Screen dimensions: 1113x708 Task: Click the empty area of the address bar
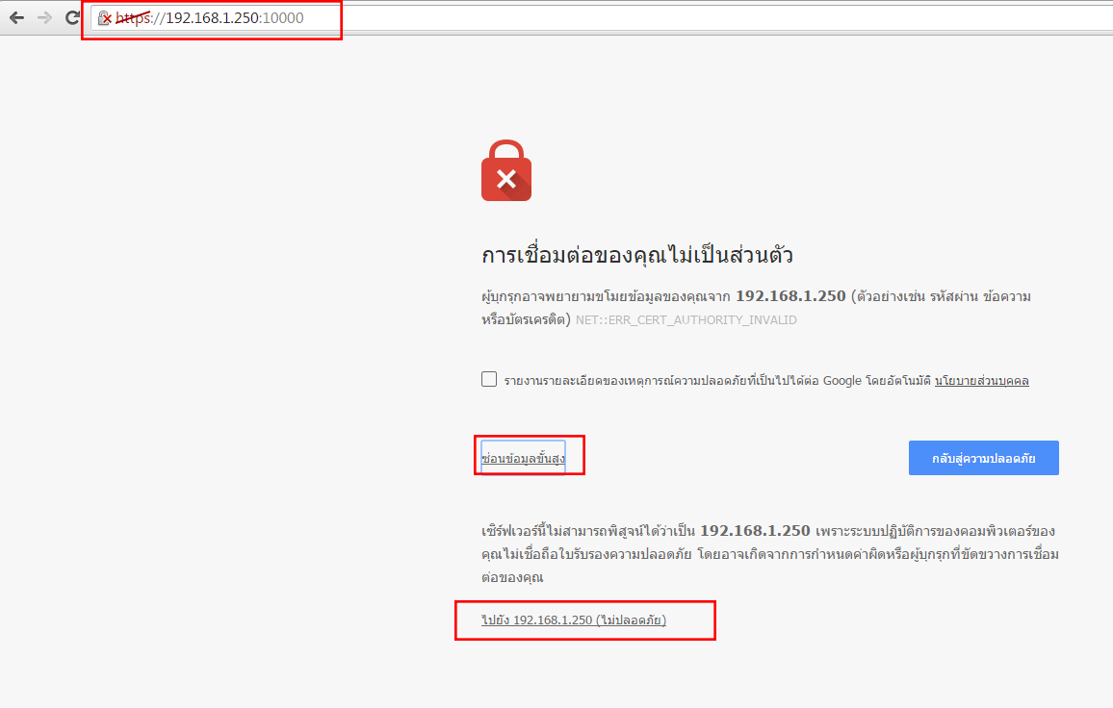(710, 18)
